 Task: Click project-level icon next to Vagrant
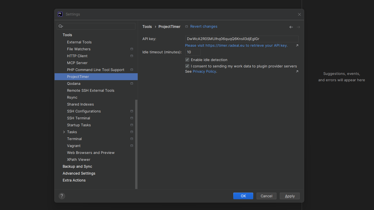click(x=132, y=146)
